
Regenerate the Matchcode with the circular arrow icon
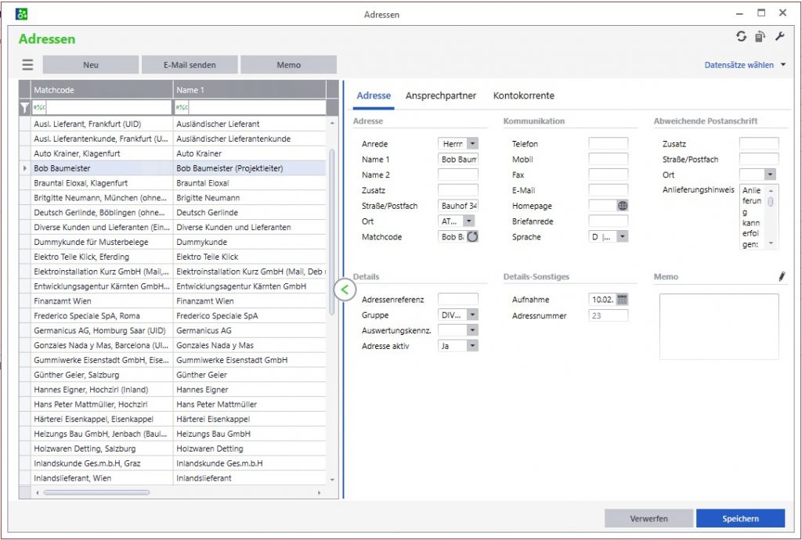[x=472, y=236]
